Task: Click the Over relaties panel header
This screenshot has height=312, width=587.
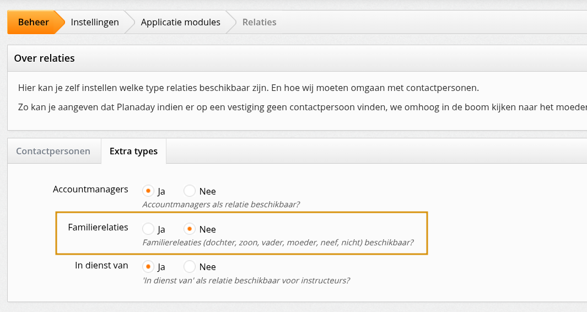Action: (x=44, y=58)
